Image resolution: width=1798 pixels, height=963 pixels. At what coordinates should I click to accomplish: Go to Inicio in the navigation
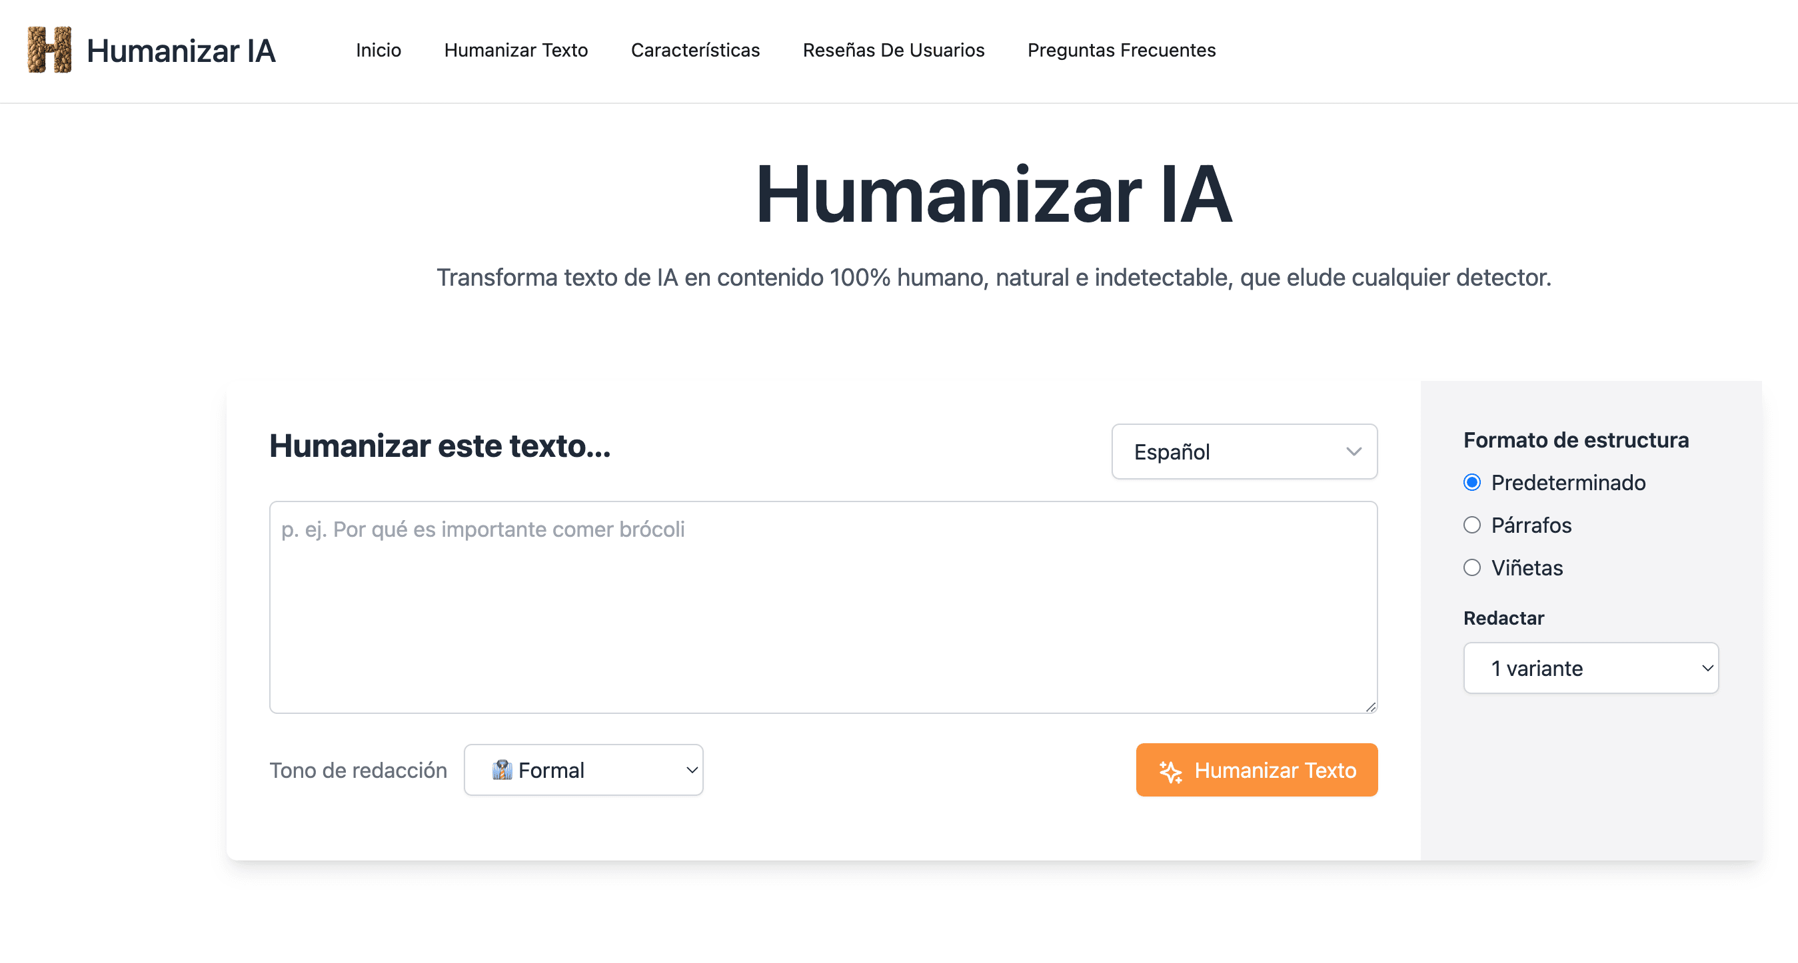pos(379,50)
